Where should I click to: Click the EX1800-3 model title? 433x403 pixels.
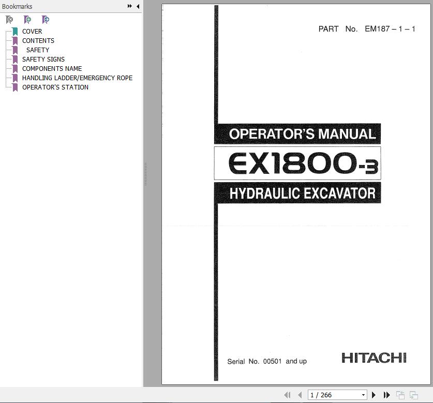(303, 163)
